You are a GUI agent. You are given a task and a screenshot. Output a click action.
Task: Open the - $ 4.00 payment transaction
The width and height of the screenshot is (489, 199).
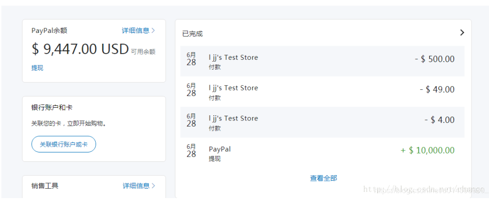point(322,122)
